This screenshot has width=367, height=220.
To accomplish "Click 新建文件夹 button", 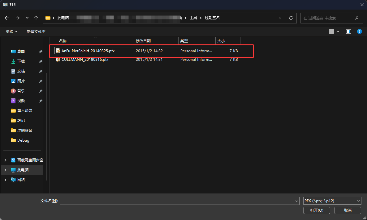I will (x=36, y=31).
